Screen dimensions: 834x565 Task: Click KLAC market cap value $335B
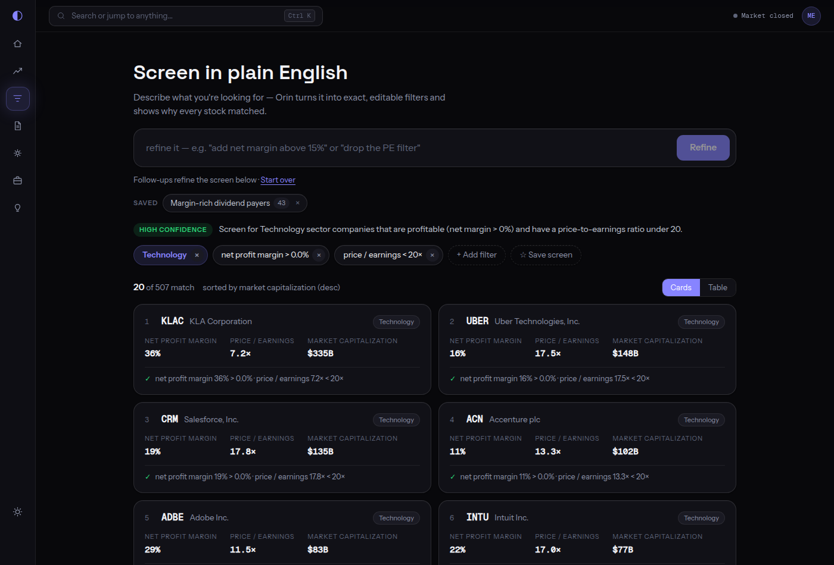pyautogui.click(x=320, y=353)
